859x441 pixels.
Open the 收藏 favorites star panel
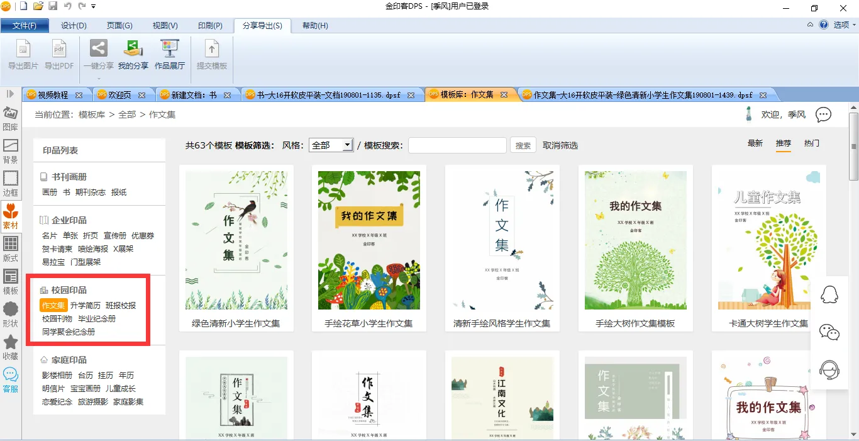click(x=11, y=347)
